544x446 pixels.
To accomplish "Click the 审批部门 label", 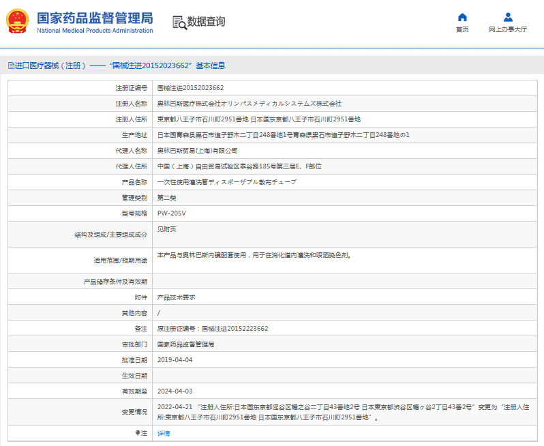I will pyautogui.click(x=134, y=344).
